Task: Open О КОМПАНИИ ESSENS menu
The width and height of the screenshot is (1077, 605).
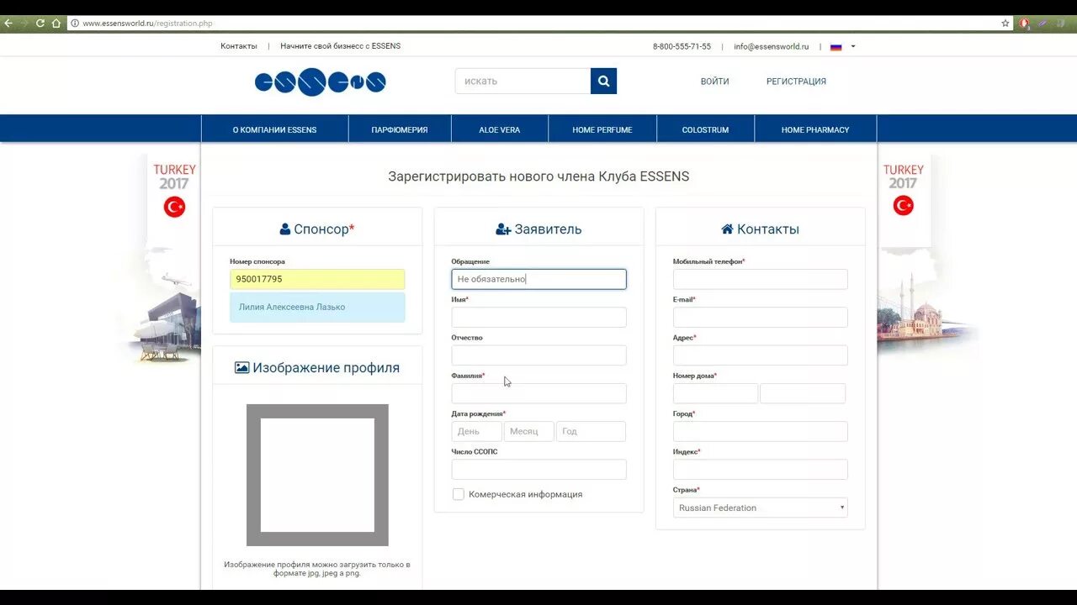Action: click(x=275, y=129)
